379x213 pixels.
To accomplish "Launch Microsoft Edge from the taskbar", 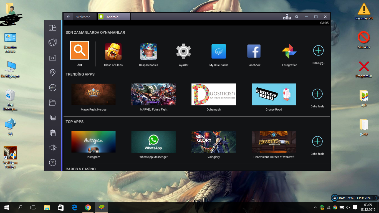I will [x=74, y=207].
